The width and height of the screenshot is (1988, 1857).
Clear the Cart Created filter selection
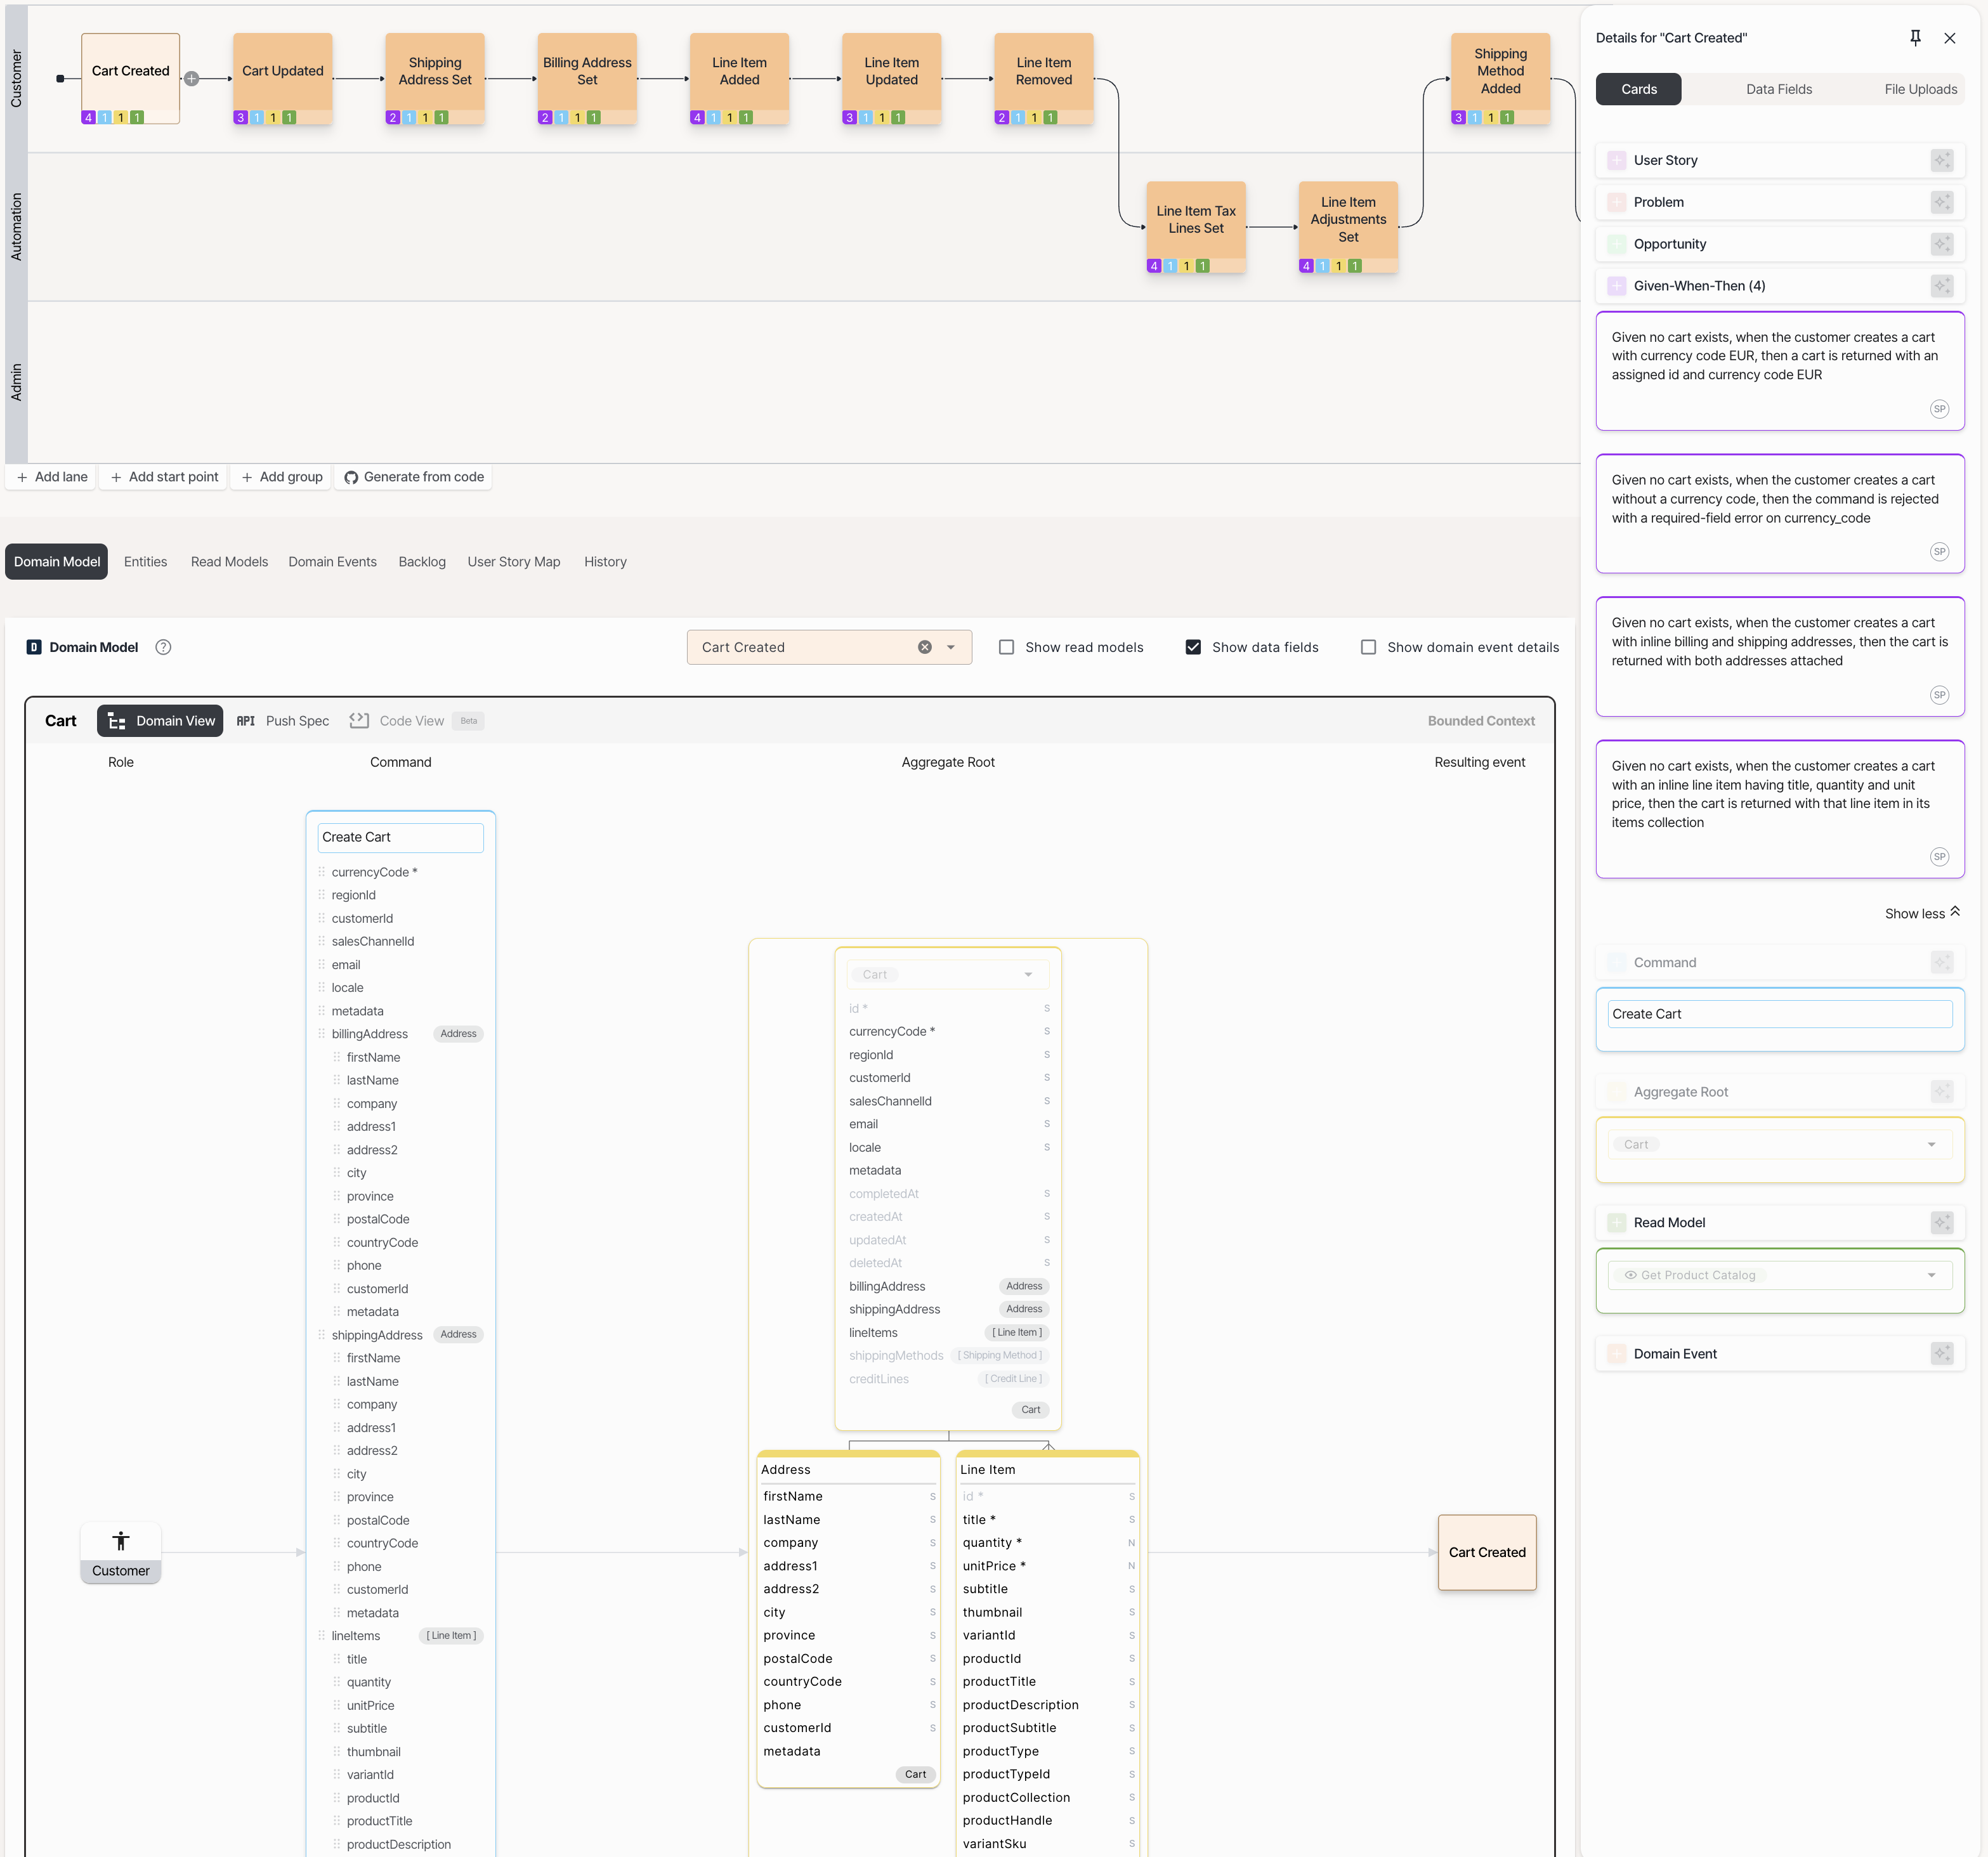[x=924, y=647]
